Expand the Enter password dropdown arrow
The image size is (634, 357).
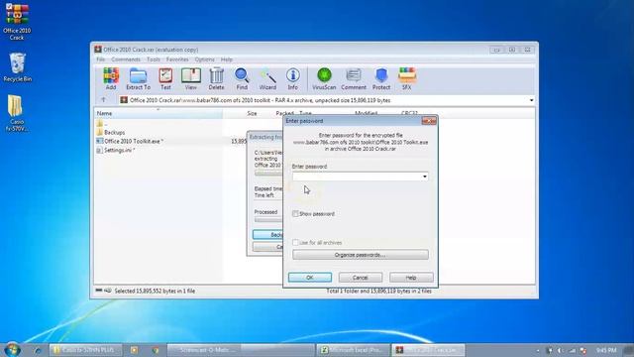pos(424,177)
